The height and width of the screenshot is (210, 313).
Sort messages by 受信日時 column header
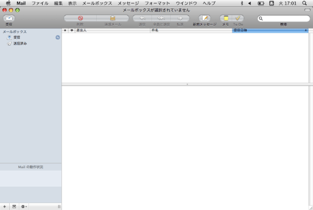click(270, 30)
